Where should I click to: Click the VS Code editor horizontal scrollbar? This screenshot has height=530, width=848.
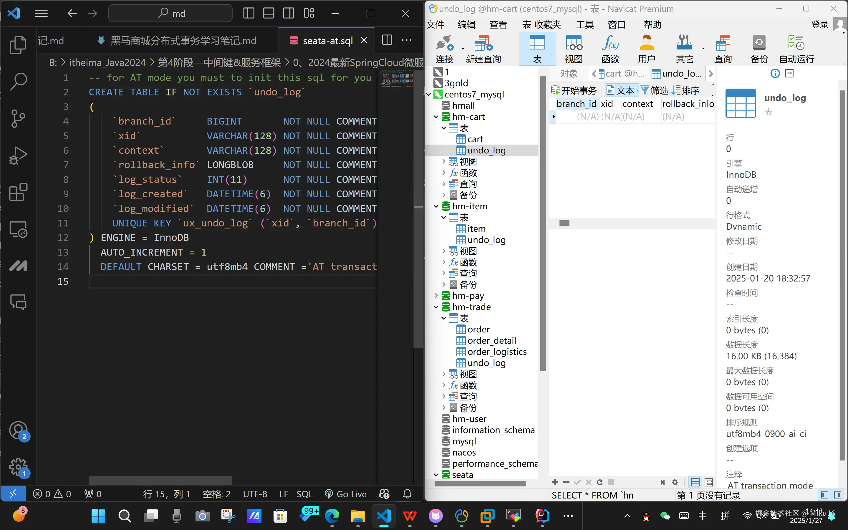coord(160,480)
